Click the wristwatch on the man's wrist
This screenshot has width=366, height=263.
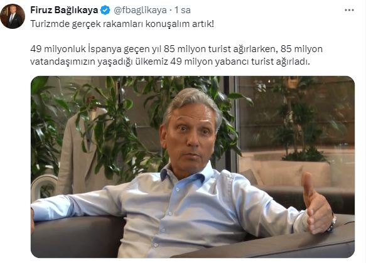332,222
